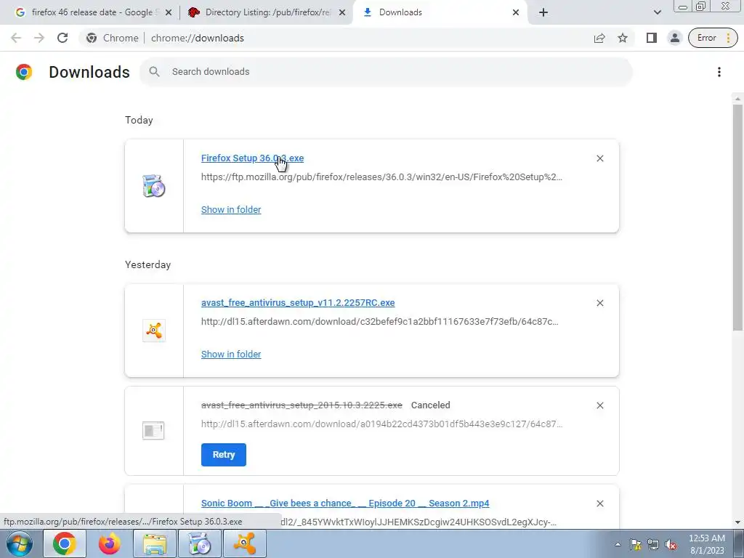This screenshot has height=558, width=744.
Task: Go back with the back arrow
Action: point(16,38)
